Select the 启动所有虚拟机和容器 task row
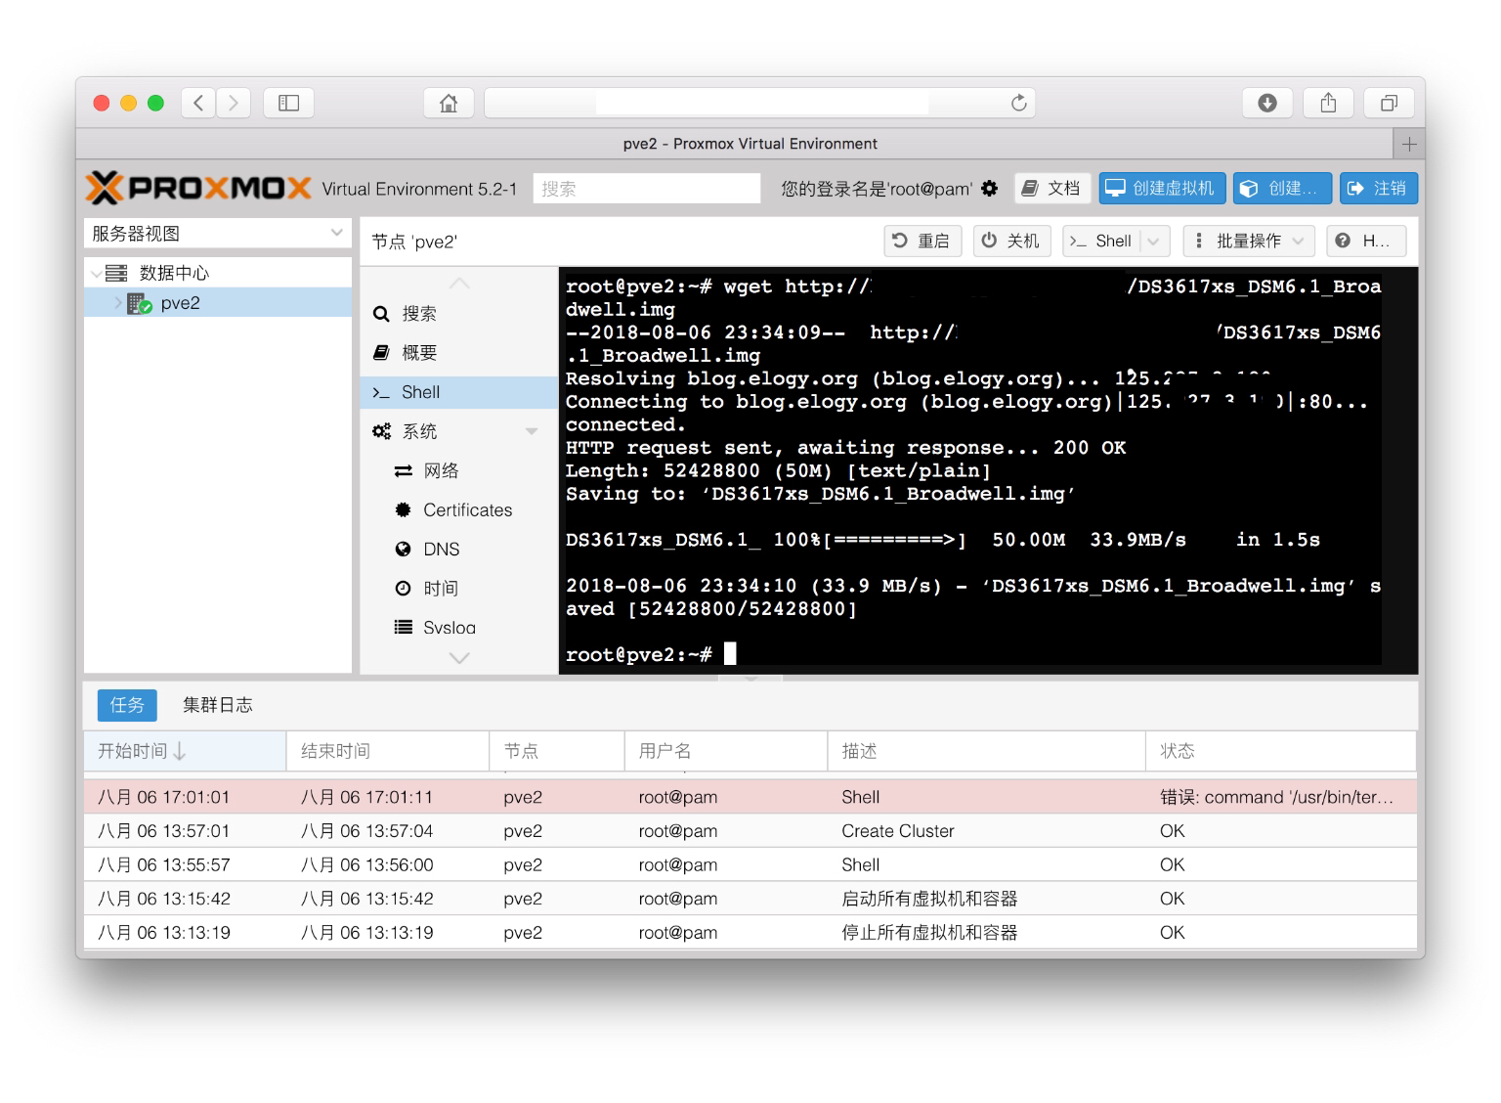 [750, 899]
